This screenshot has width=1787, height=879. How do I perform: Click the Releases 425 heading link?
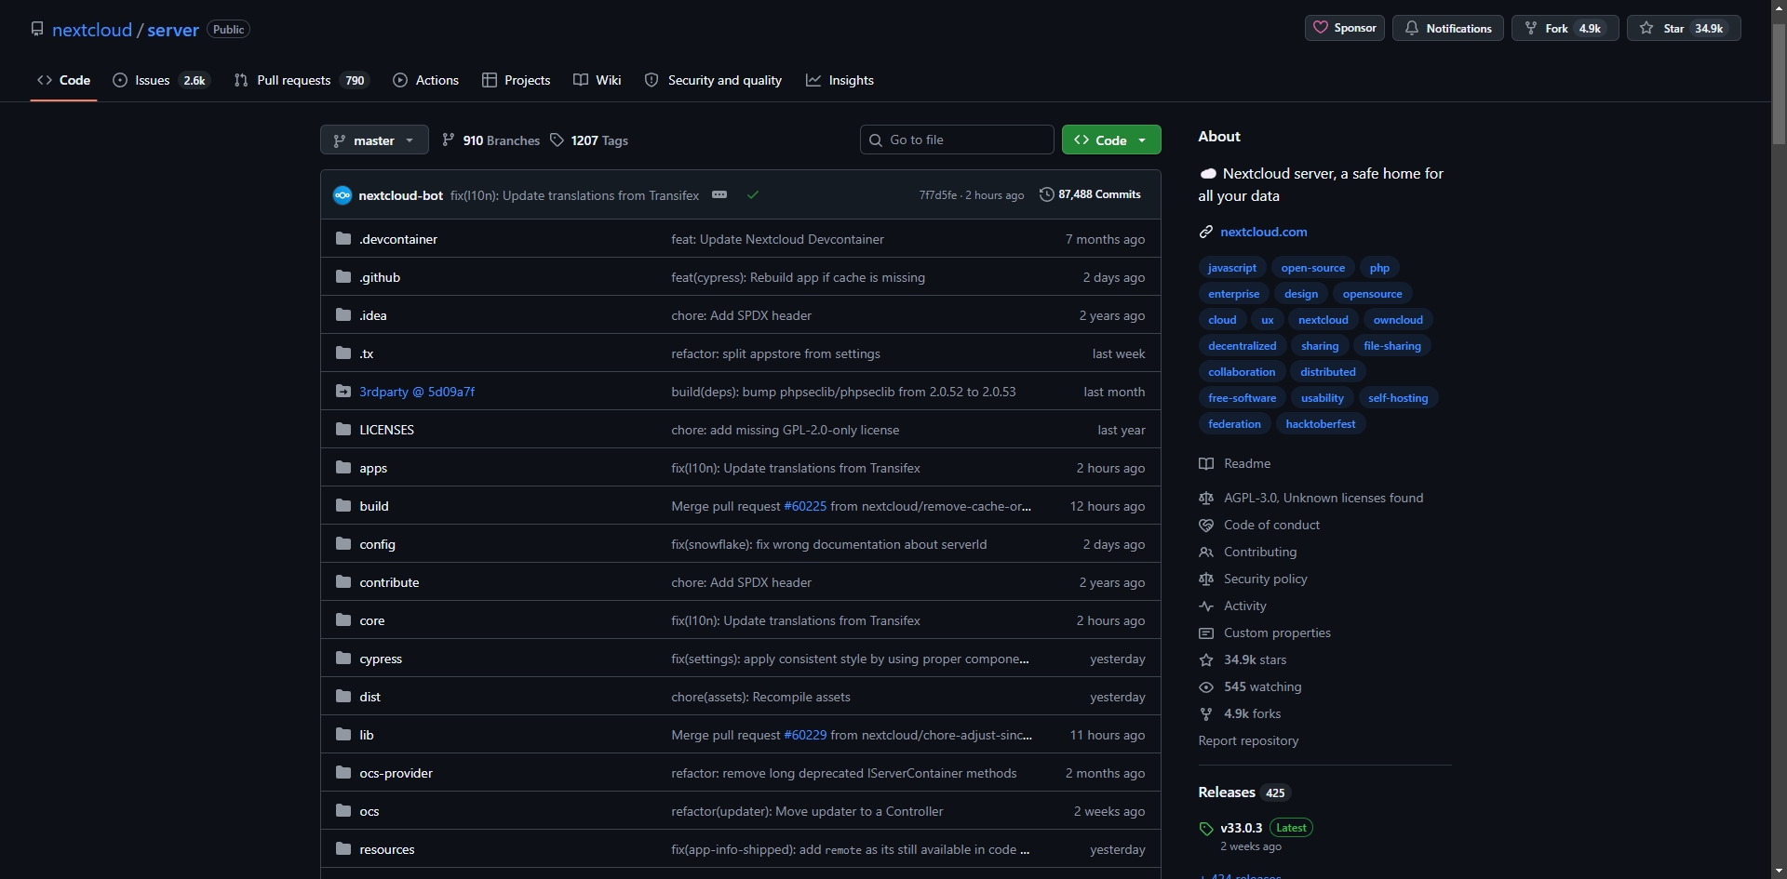pos(1244,792)
